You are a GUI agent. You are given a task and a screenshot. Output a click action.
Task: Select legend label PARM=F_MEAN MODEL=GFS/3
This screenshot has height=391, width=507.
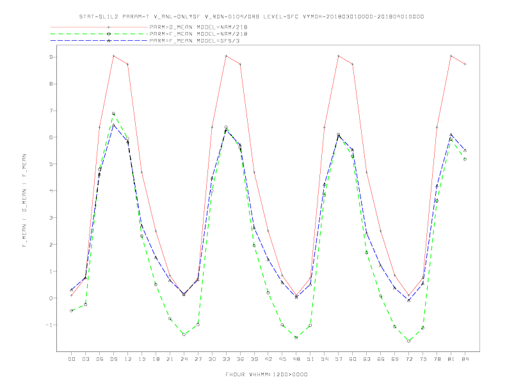195,41
